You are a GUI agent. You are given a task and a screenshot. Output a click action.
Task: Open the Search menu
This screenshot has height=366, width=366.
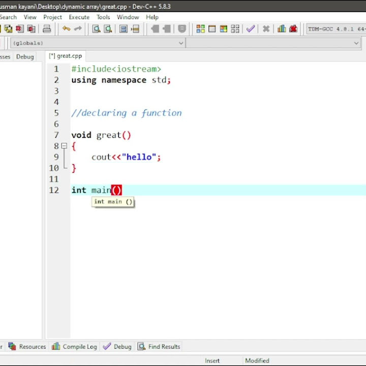click(x=8, y=17)
